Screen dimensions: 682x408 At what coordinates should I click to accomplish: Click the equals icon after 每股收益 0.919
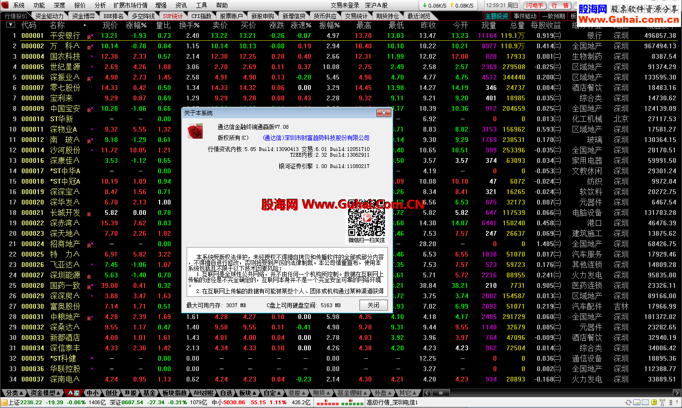coord(557,35)
